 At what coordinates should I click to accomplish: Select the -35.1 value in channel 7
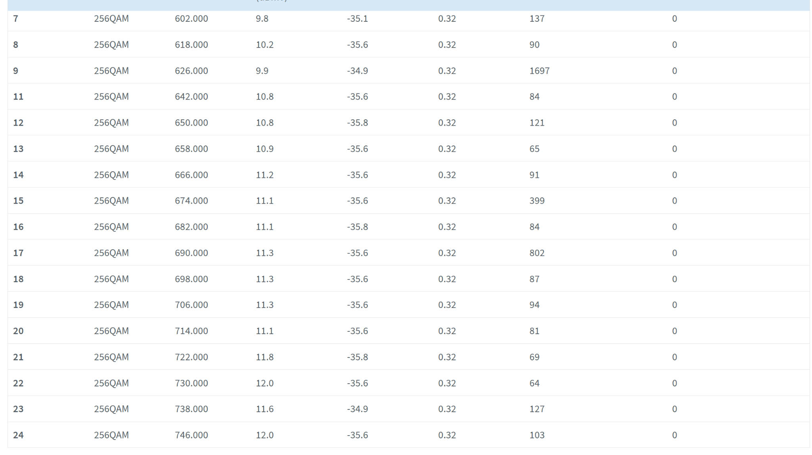coord(357,19)
